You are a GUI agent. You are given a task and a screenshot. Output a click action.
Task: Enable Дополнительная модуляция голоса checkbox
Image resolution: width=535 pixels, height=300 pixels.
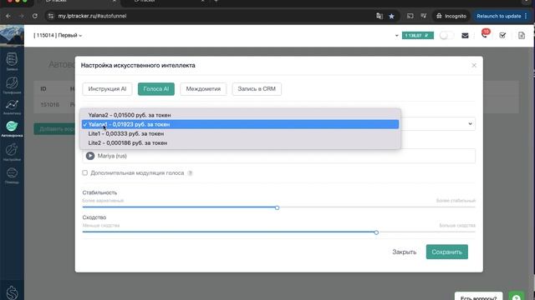(x=84, y=172)
